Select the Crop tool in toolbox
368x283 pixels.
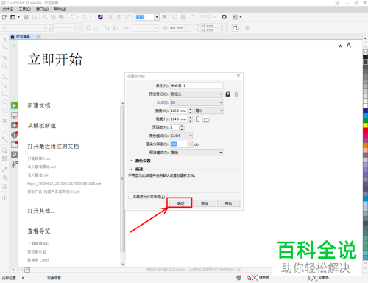[x=4, y=57]
